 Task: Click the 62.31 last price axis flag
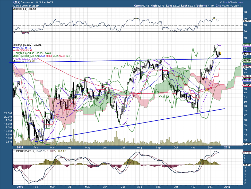coord(247,54)
